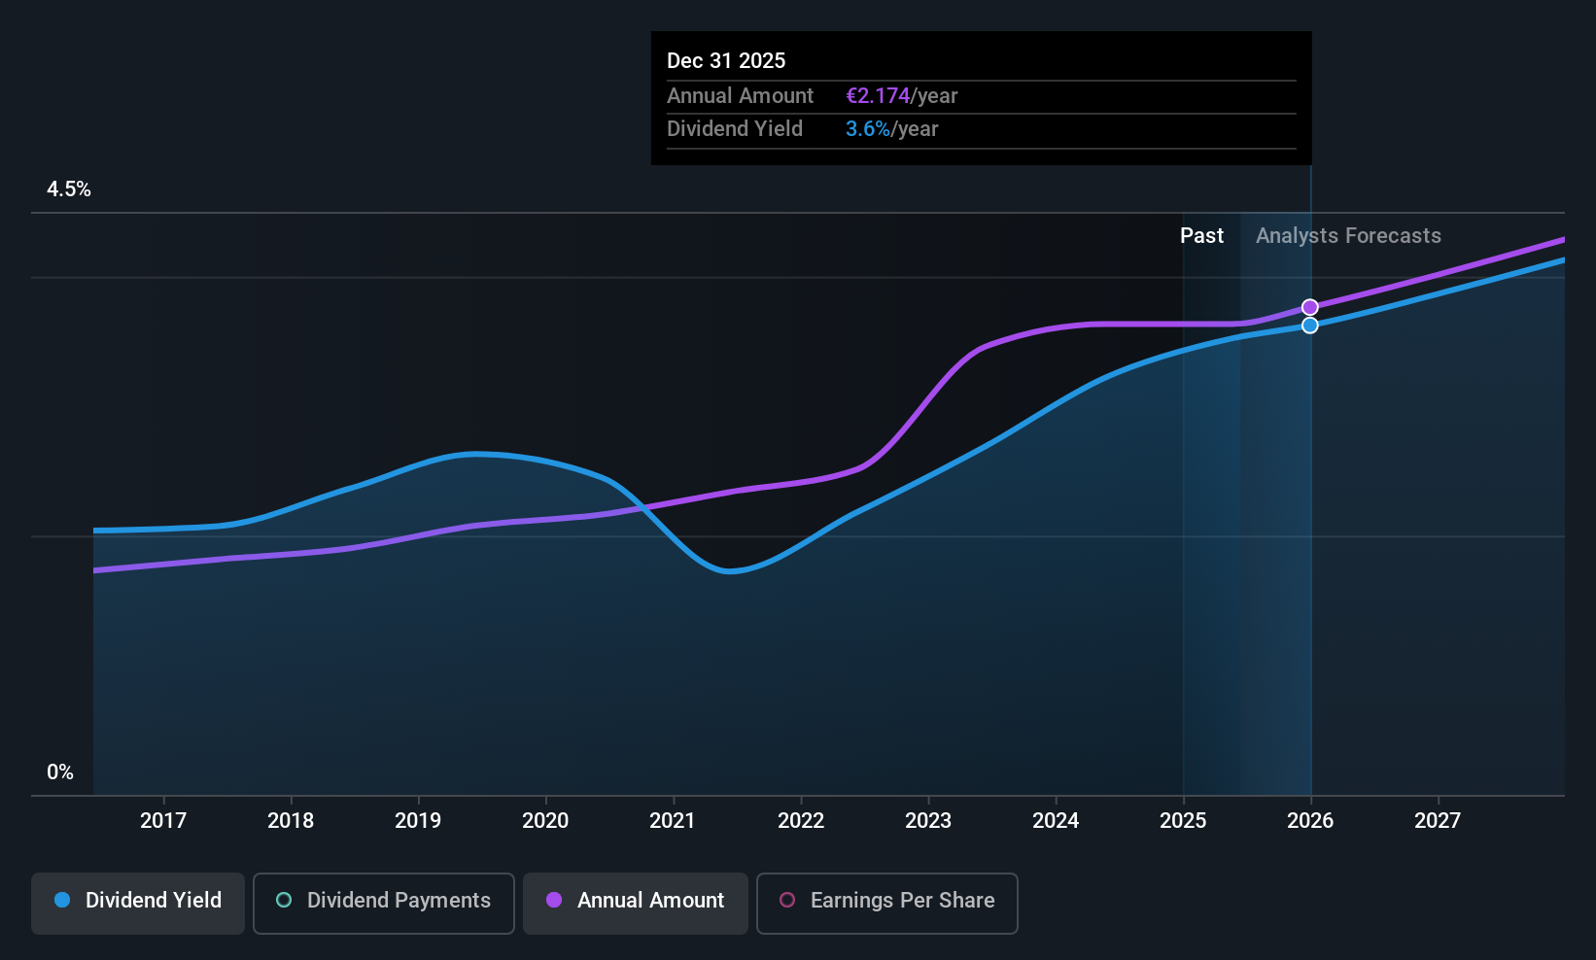Click the 0% y-axis label

pos(60,772)
